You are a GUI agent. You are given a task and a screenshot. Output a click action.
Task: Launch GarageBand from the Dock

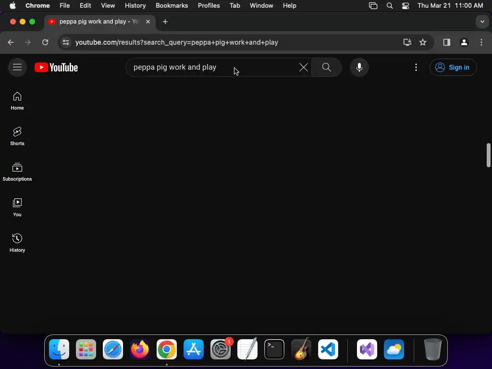click(301, 349)
